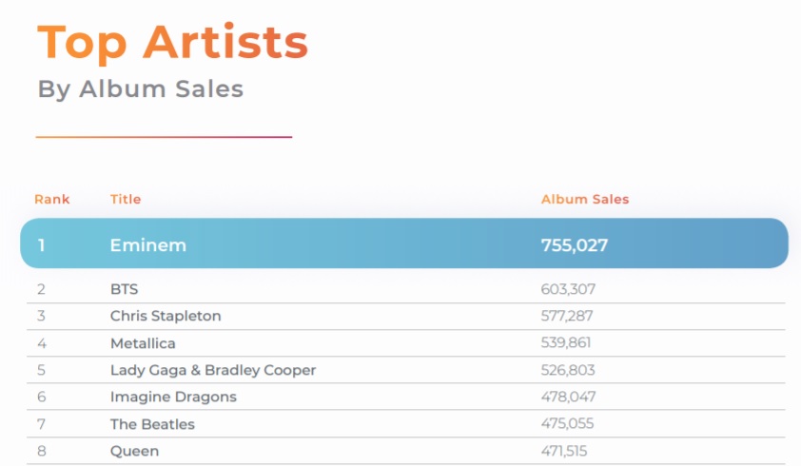
Task: Click the 577,287 sales value
Action: [567, 316]
